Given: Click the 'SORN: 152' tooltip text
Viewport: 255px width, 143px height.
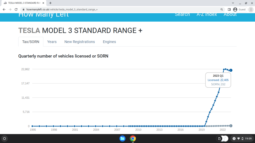Looking at the screenshot, I should point(218,84).
